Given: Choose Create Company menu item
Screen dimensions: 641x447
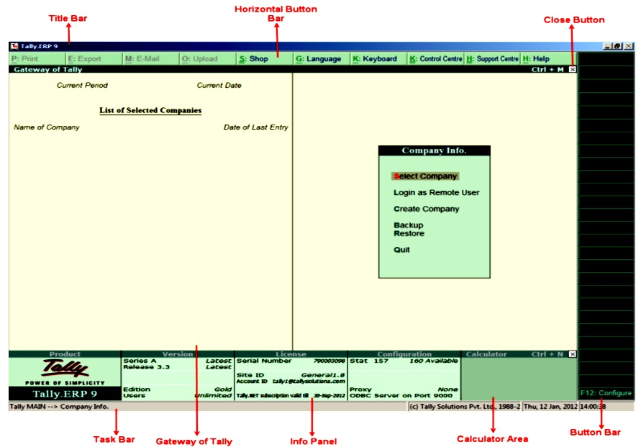Looking at the screenshot, I should [427, 209].
